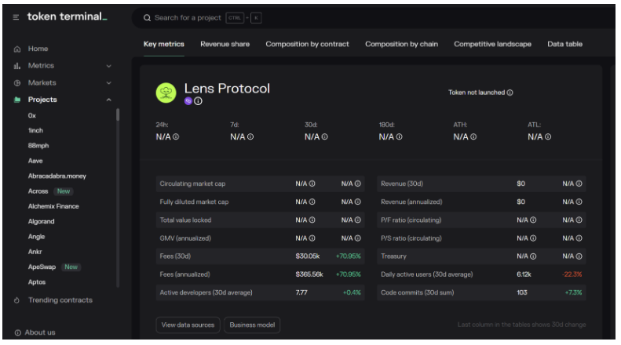This screenshot has width=621, height=345.
Task: Select 0x project in sidebar
Action: tap(32, 116)
